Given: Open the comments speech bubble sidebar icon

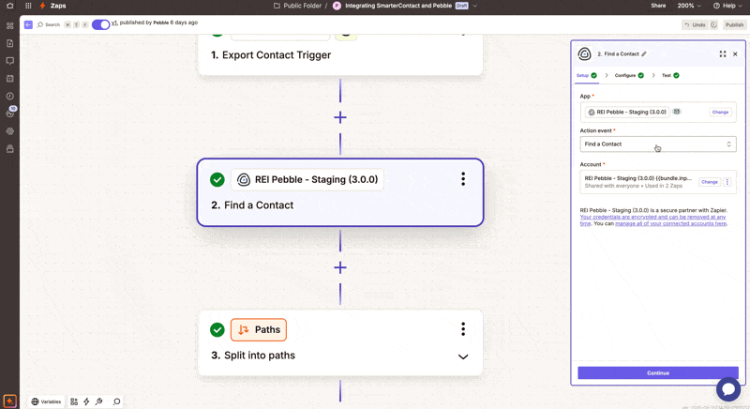Looking at the screenshot, I should coord(9,61).
